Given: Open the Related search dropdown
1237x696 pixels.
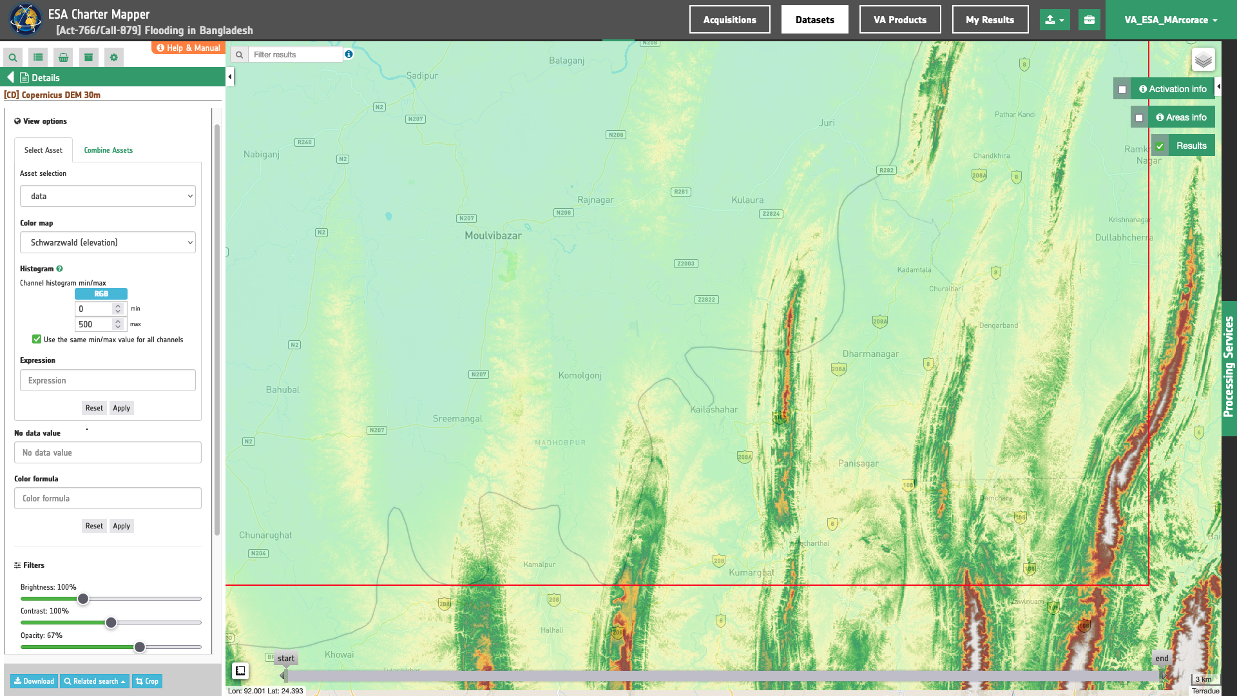Looking at the screenshot, I should coord(95,681).
